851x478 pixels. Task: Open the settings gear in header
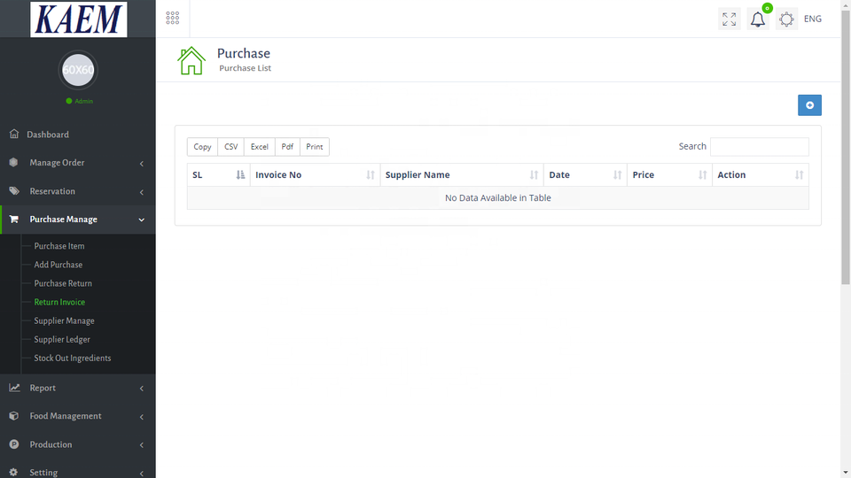click(786, 19)
